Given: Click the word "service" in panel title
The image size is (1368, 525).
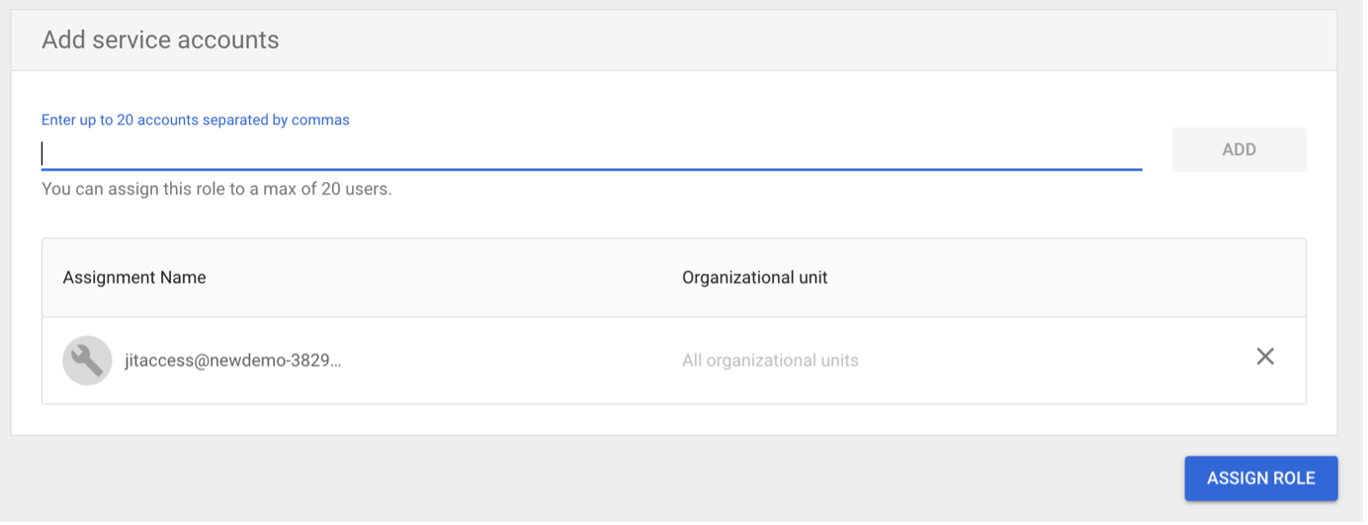Looking at the screenshot, I should (x=153, y=41).
